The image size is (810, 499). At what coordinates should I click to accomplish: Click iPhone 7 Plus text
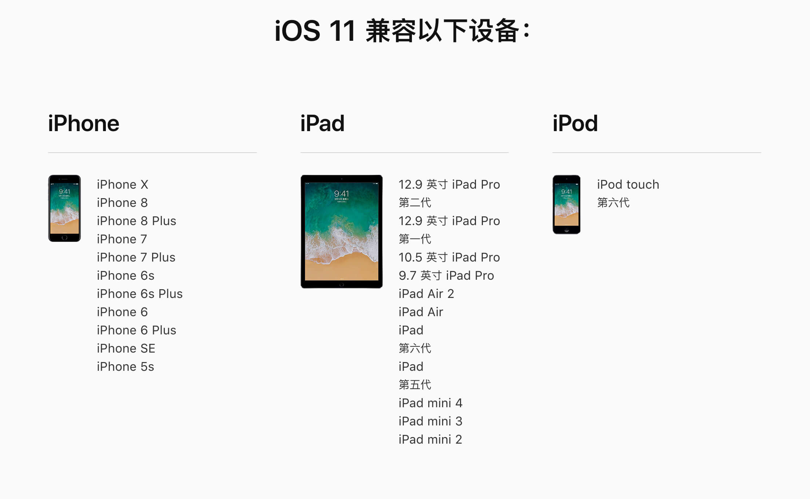coord(136,257)
